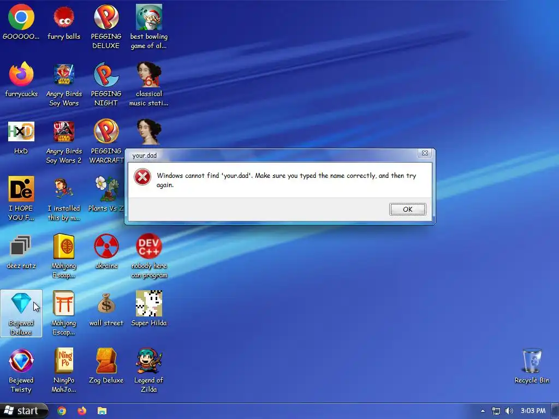Screen dimensions: 559x419
Task: Select the deez nutz desktop icon
Action: 21,252
